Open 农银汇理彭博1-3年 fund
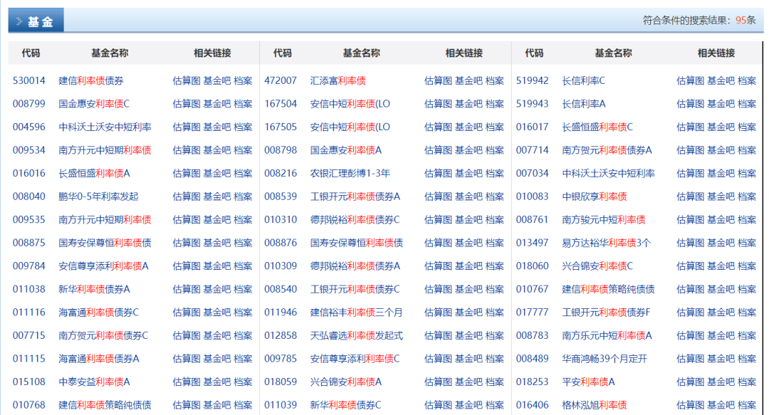This screenshot has height=415, width=769. click(x=350, y=173)
